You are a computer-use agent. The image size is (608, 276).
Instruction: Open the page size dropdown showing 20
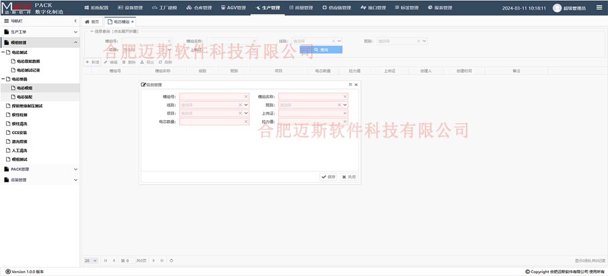coord(91,261)
